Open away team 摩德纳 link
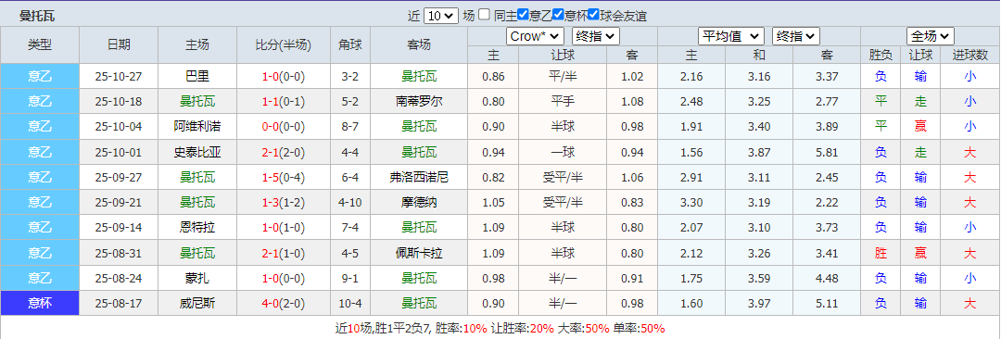Image resolution: width=1001 pixels, height=339 pixels. coord(419,202)
